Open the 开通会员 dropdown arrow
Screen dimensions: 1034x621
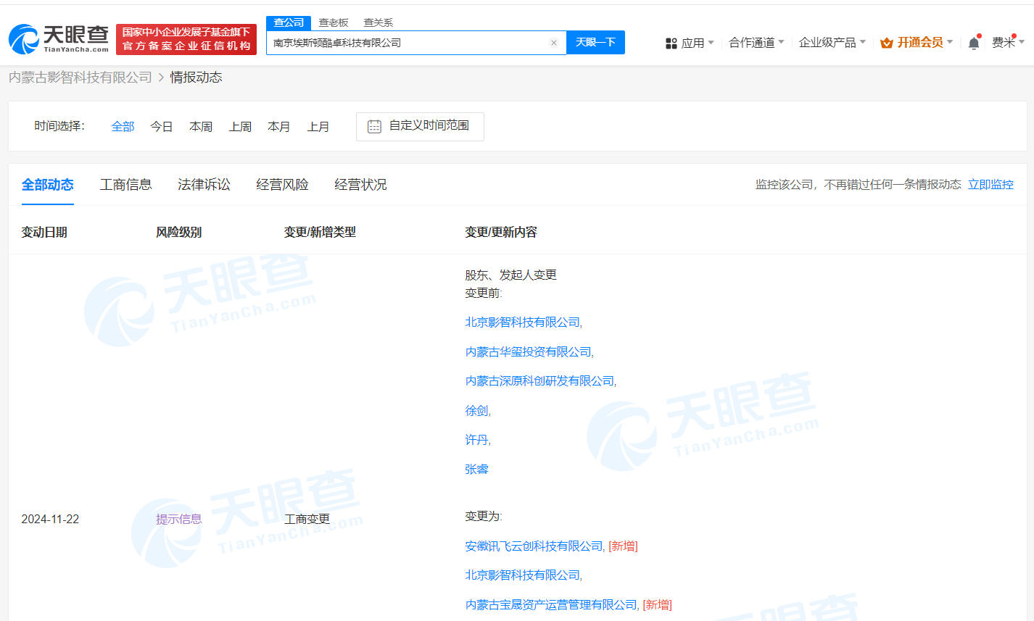coord(950,43)
